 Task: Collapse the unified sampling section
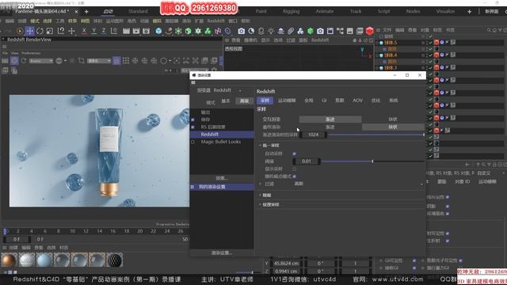[x=261, y=146]
